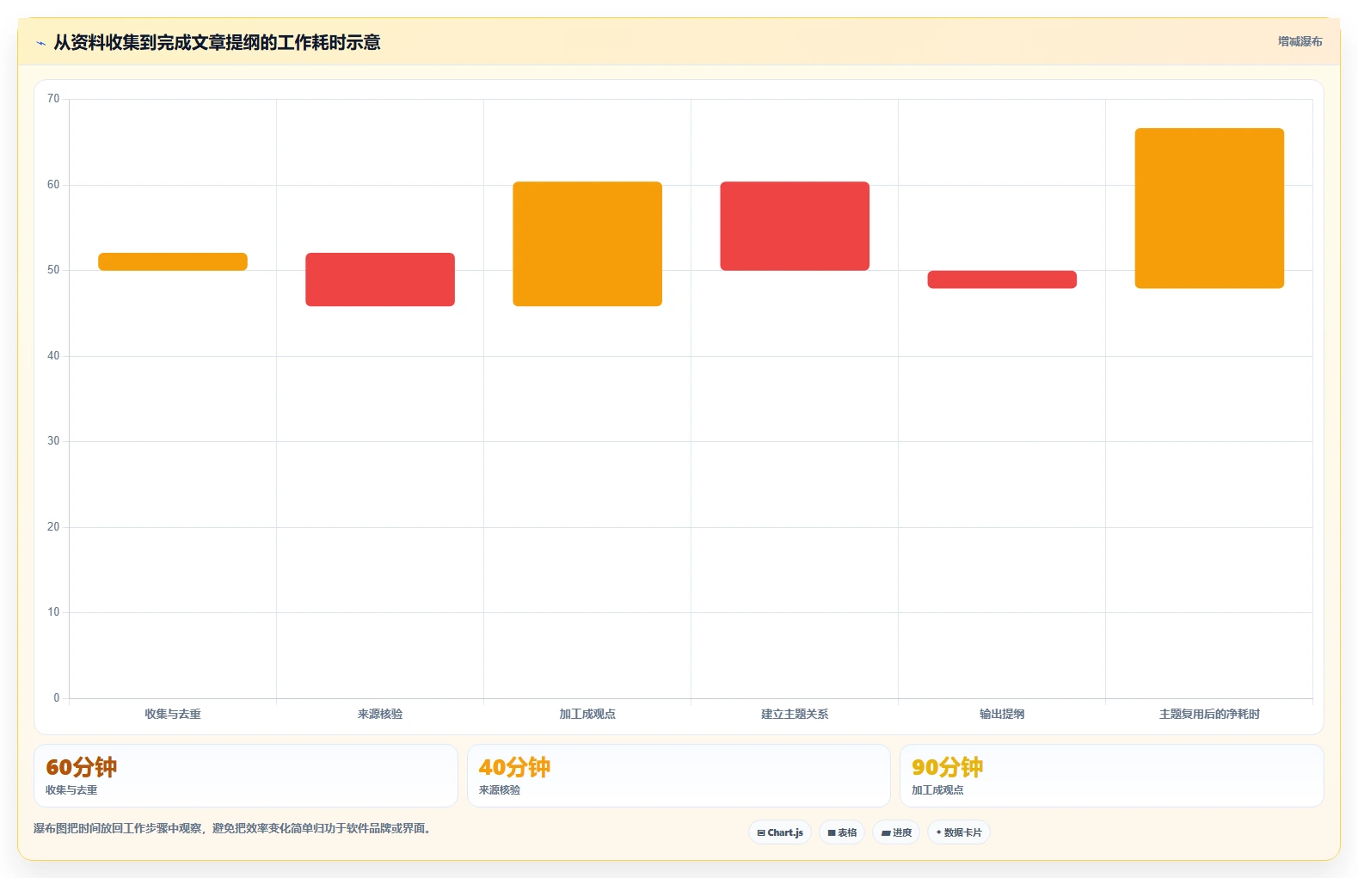Click the 输出提纲 x-axis label
Screen dimensions: 1358x878
pyautogui.click(x=1002, y=714)
